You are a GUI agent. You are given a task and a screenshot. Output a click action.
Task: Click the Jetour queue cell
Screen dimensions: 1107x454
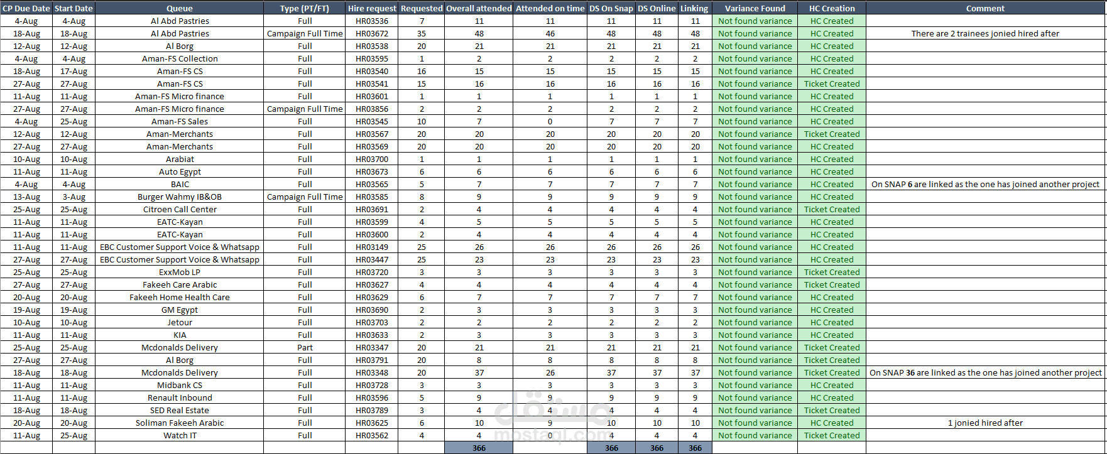point(180,322)
